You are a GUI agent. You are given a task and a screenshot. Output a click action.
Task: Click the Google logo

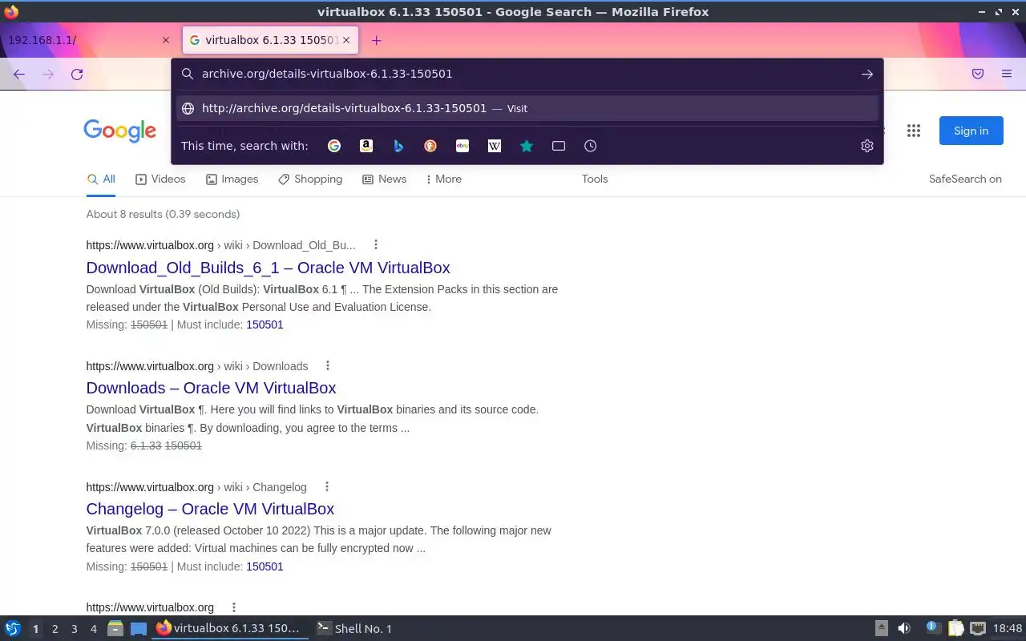click(x=119, y=131)
